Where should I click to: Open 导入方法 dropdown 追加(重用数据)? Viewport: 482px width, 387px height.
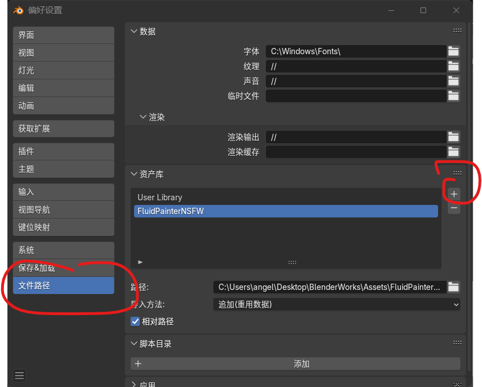pos(337,305)
